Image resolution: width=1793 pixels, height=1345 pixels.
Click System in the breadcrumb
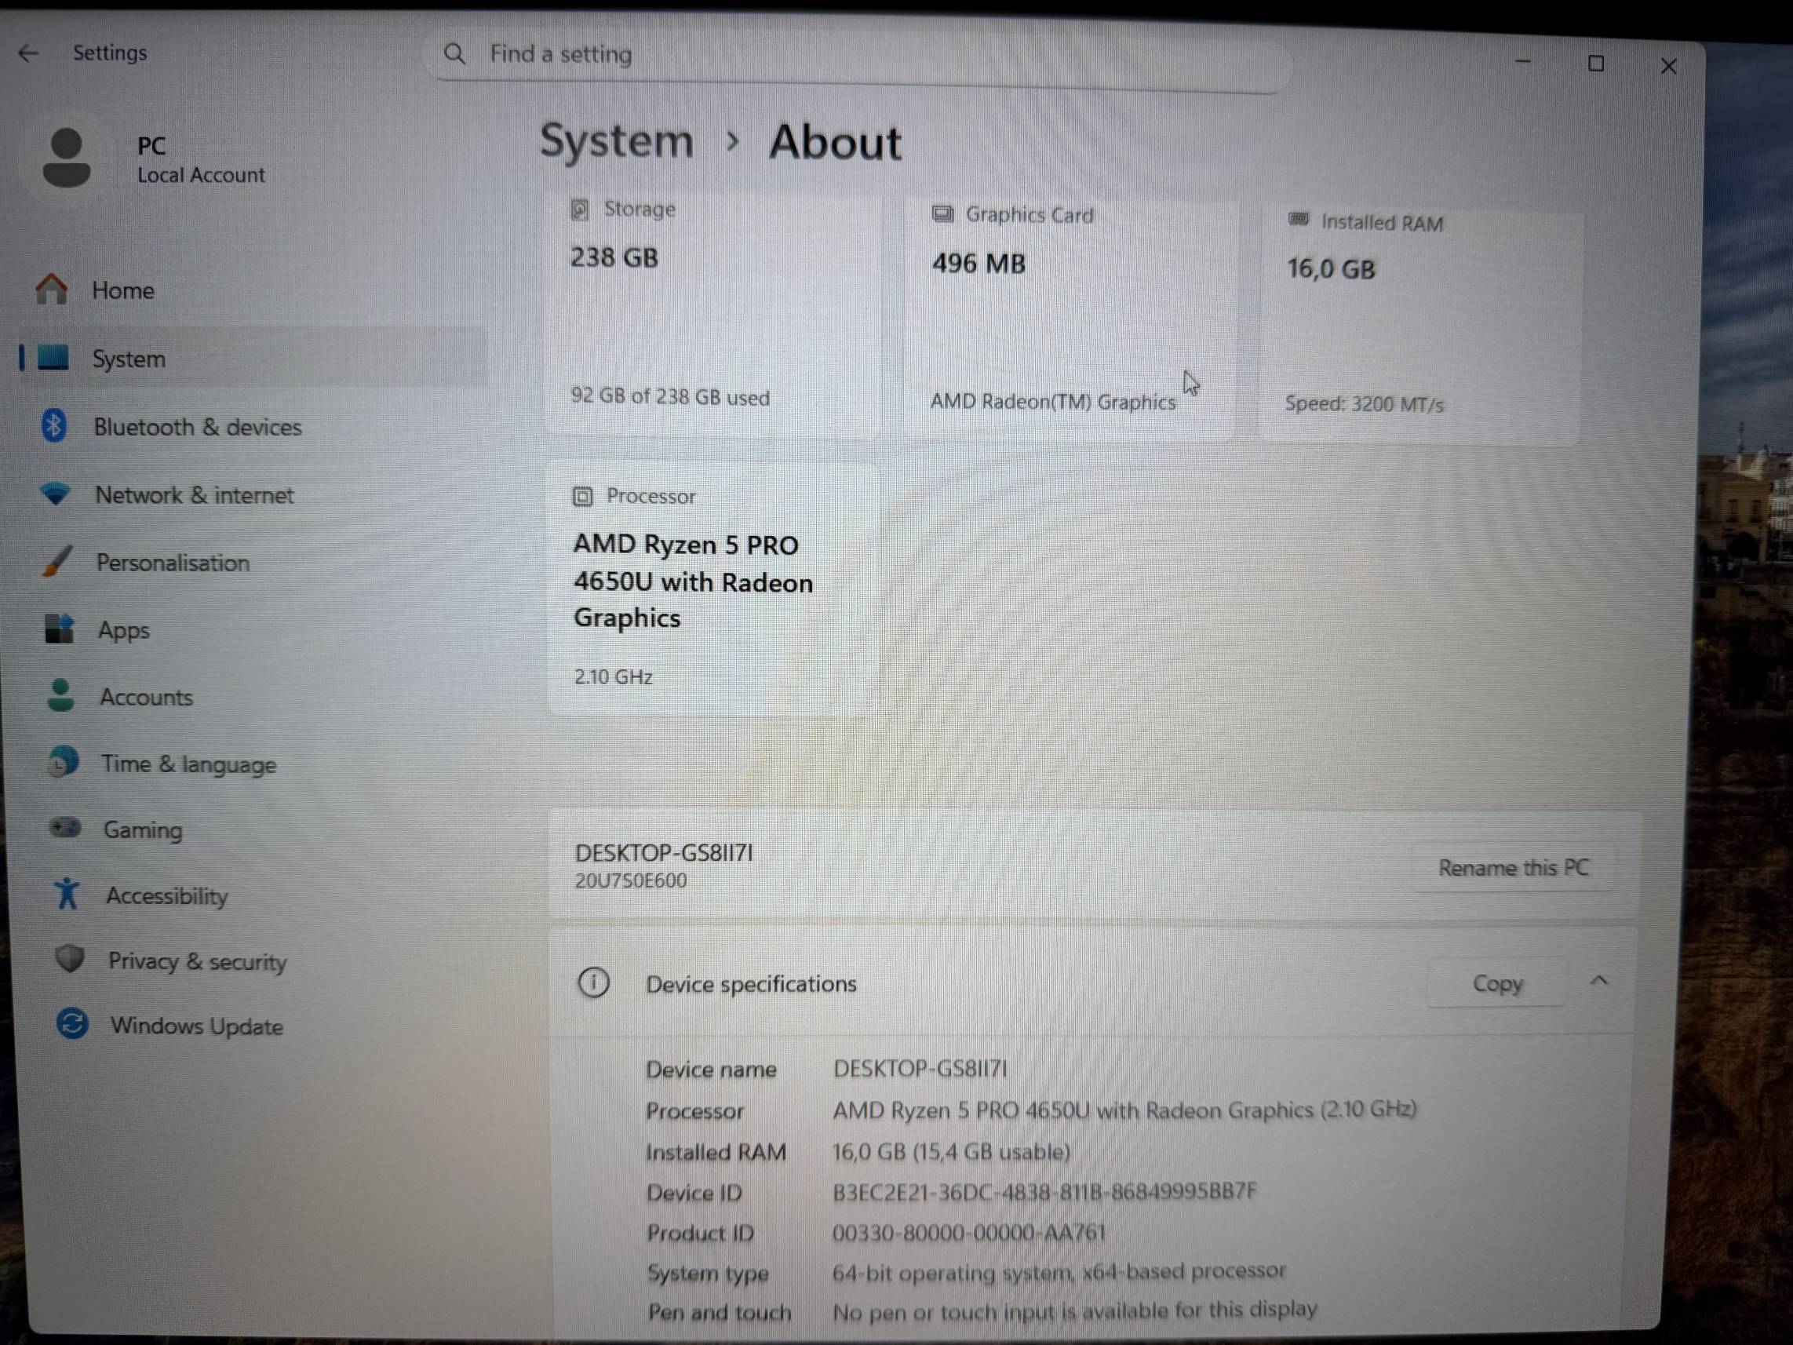(617, 141)
